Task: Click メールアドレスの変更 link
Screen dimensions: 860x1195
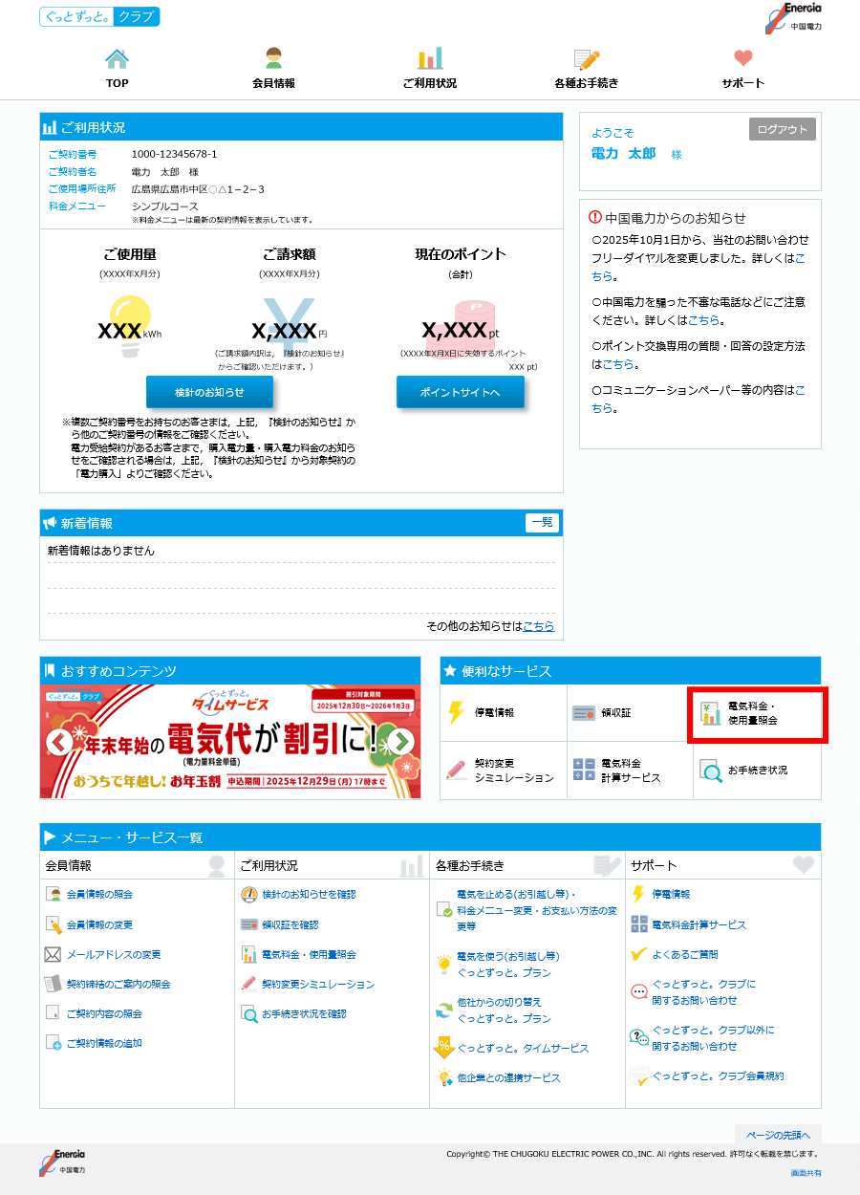Action: tap(113, 955)
